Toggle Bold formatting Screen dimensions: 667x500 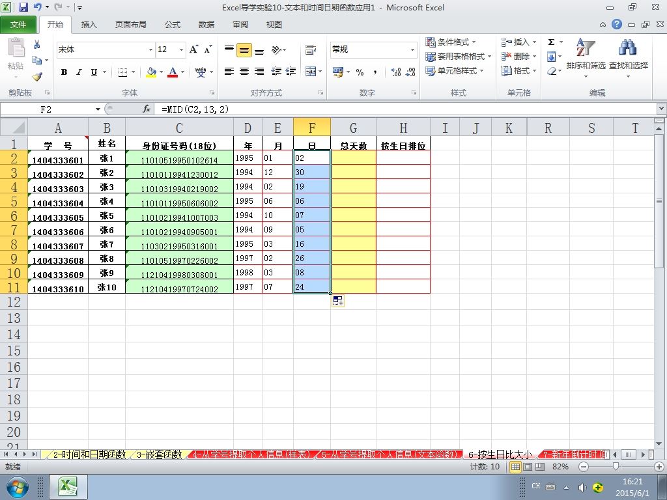64,72
